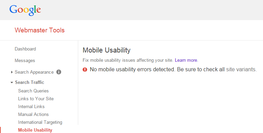Click the red error exclamation icon
The height and width of the screenshot is (133, 263).
point(85,69)
